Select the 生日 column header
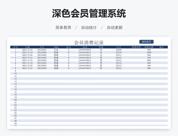Screen dimensions: 178x136 pos(119,47)
